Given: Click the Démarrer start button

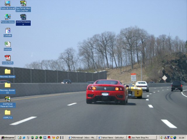Looking at the screenshot, I should 8,138.
